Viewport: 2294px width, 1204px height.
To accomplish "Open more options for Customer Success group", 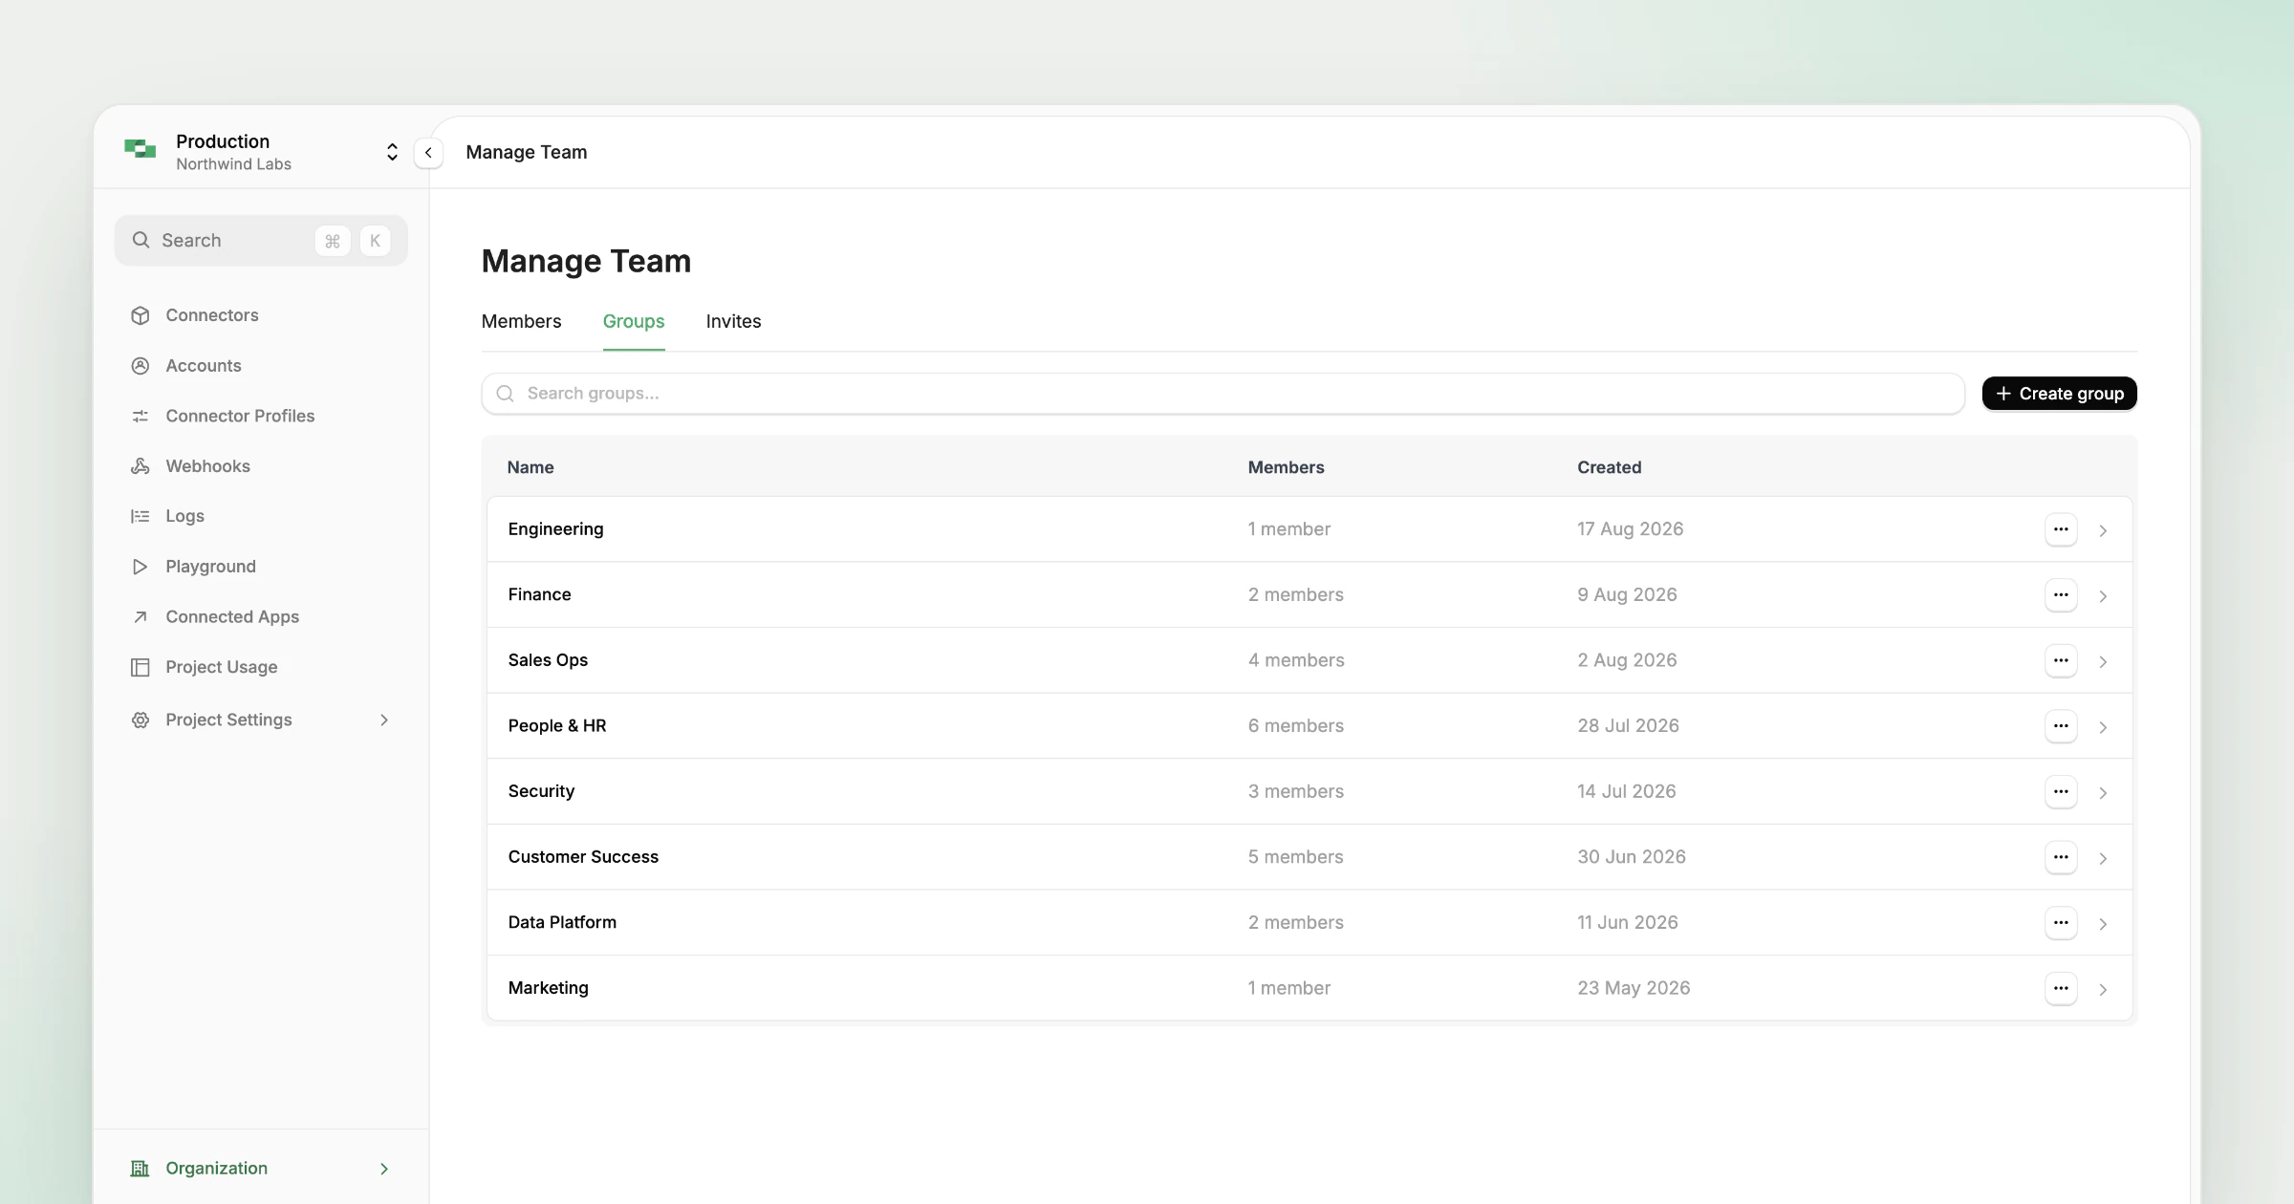I will coord(2061,857).
